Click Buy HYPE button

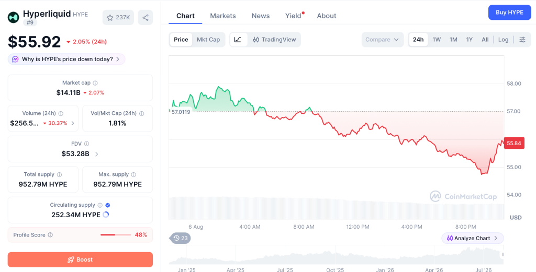[509, 13]
